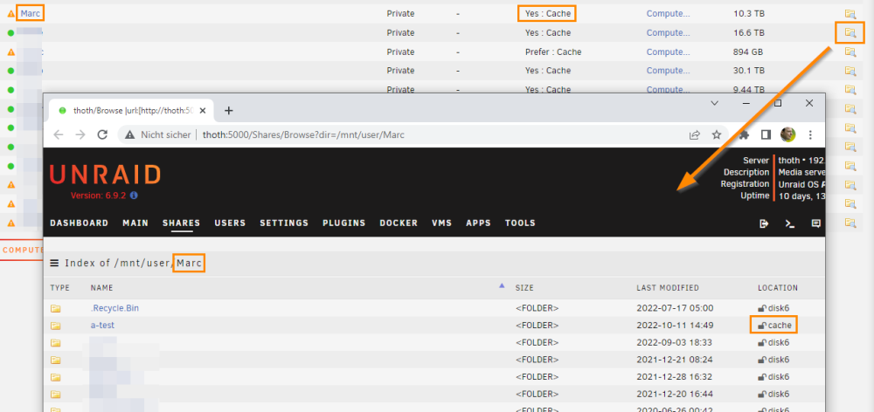Close the thoth/Browse tab
The width and height of the screenshot is (874, 412).
tap(203, 110)
